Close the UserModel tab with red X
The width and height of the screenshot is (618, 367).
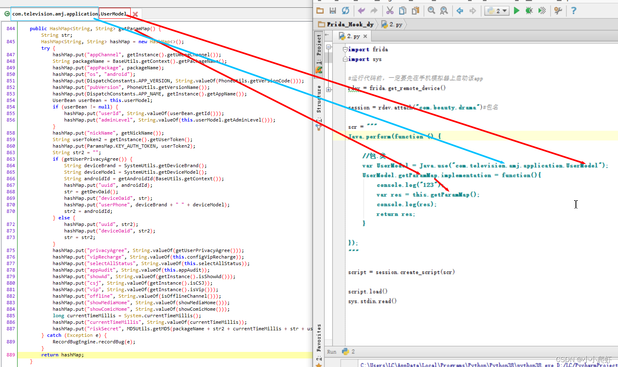[x=135, y=14]
